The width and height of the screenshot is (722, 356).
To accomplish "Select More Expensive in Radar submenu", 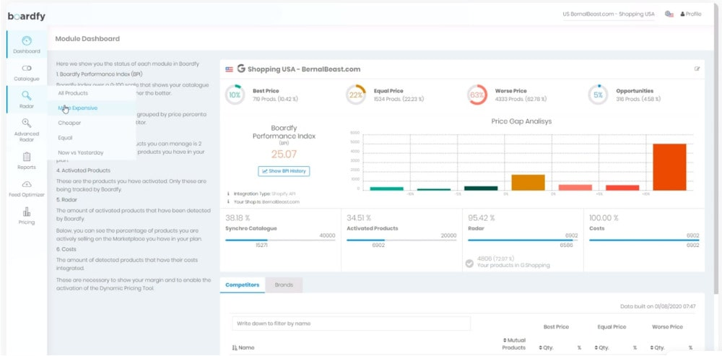I will click(x=78, y=108).
